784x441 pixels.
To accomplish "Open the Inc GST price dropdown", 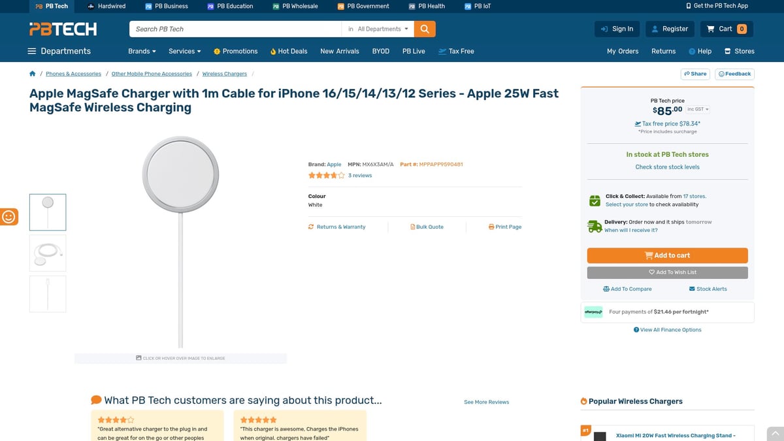I will click(x=698, y=109).
